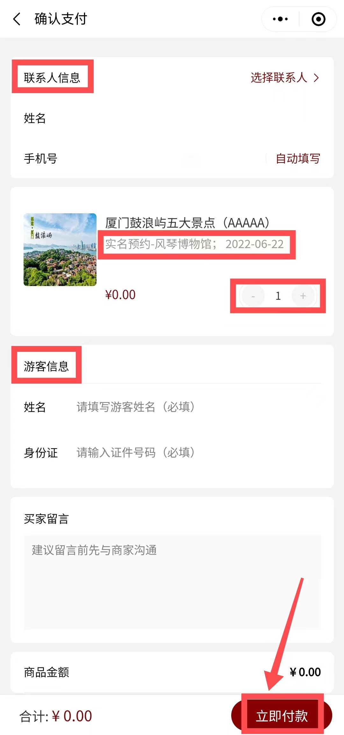Viewport: 344px width, 735px height.
Task: Open 选择联系人 contact chooser
Action: click(284, 77)
